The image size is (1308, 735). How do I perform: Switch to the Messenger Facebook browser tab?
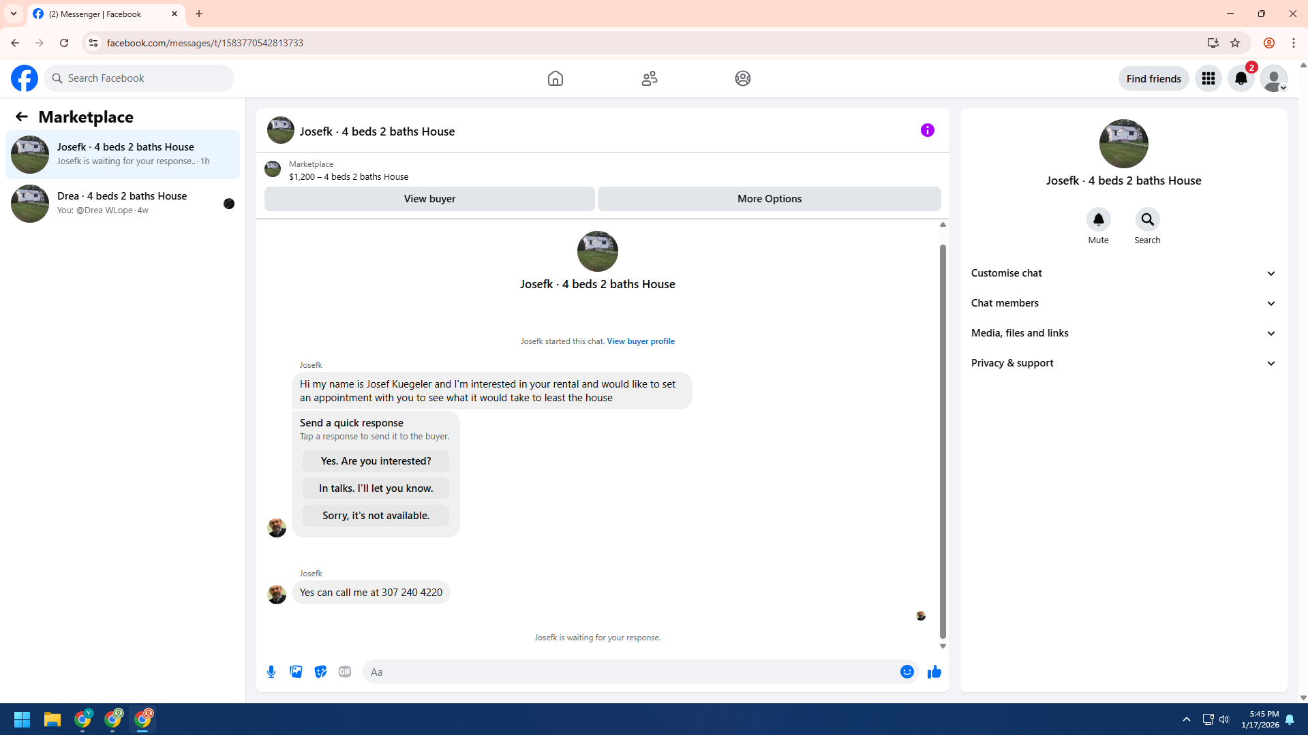click(x=106, y=14)
